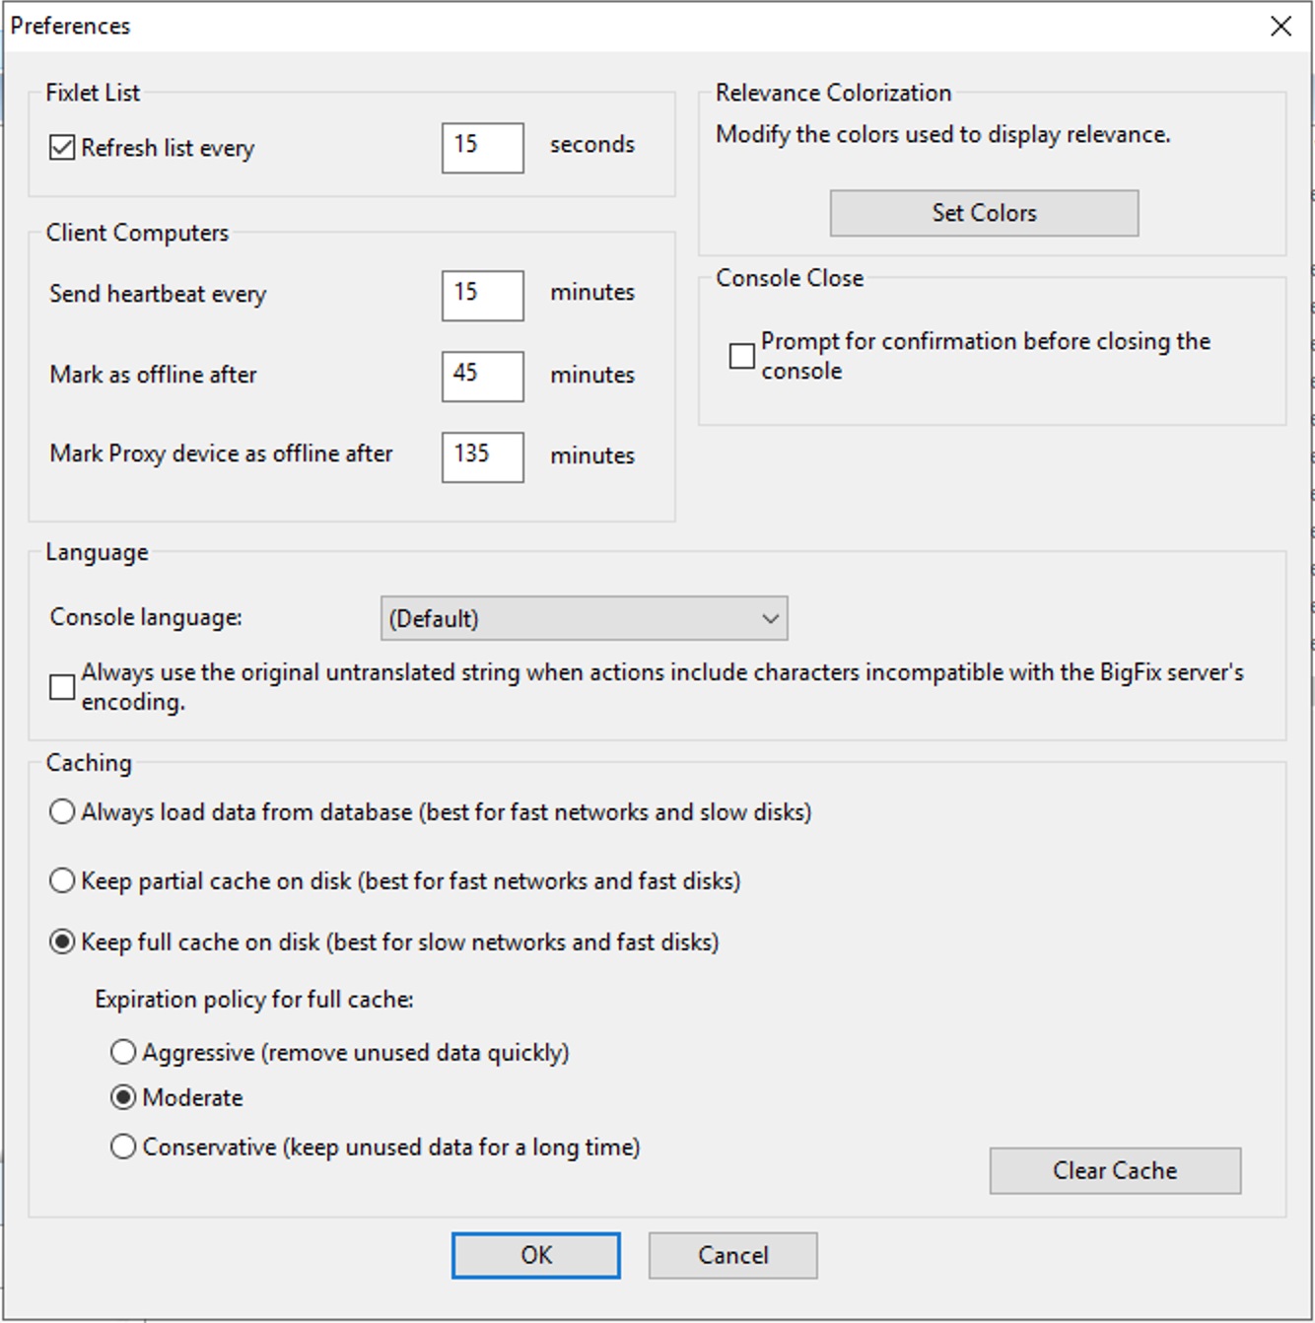Select Always load data from database
Screen dimensions: 1315x1323
(61, 811)
